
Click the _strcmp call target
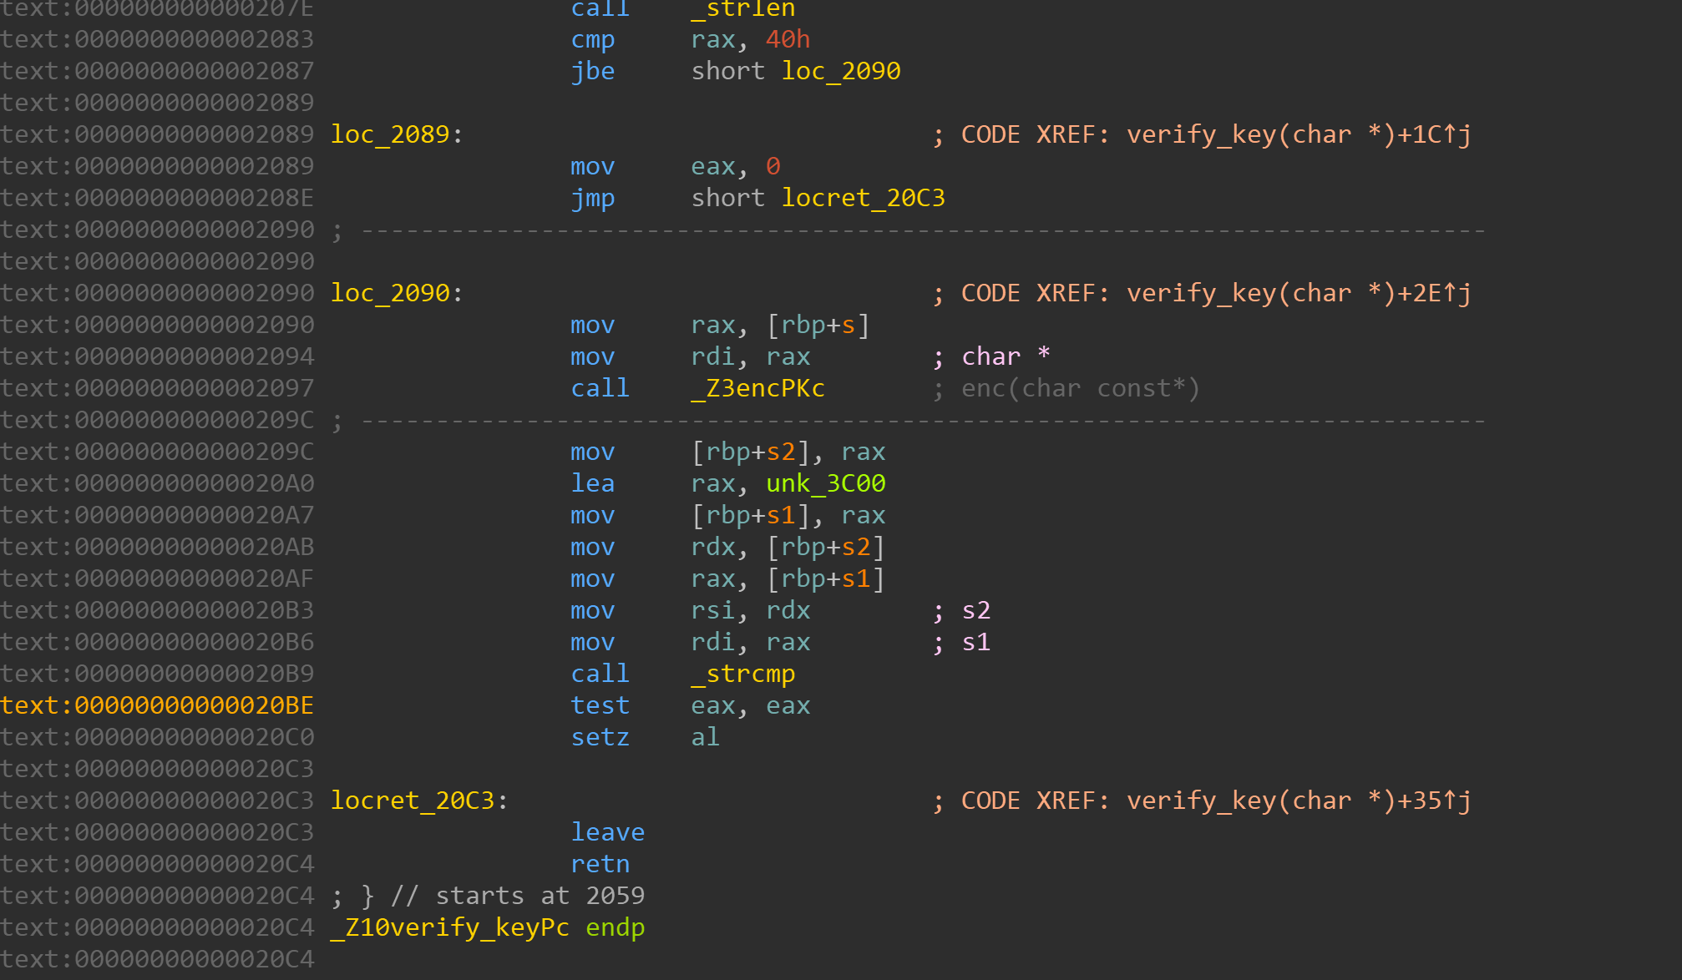pyautogui.click(x=742, y=674)
